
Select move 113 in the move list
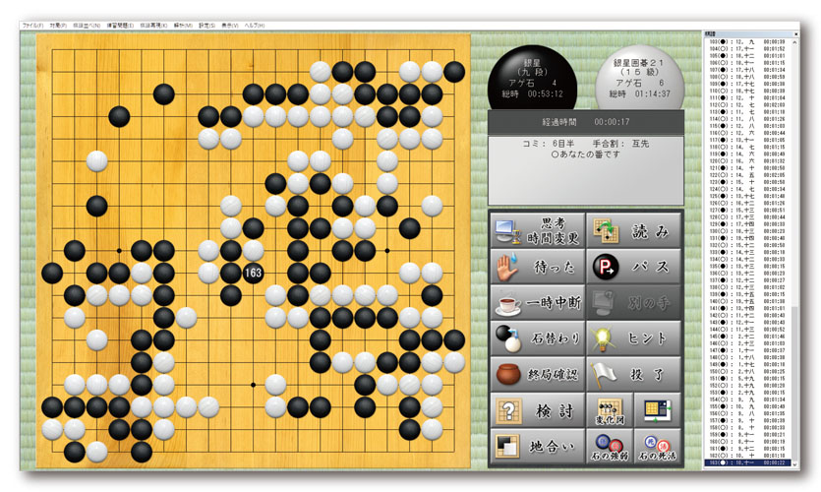click(747, 111)
